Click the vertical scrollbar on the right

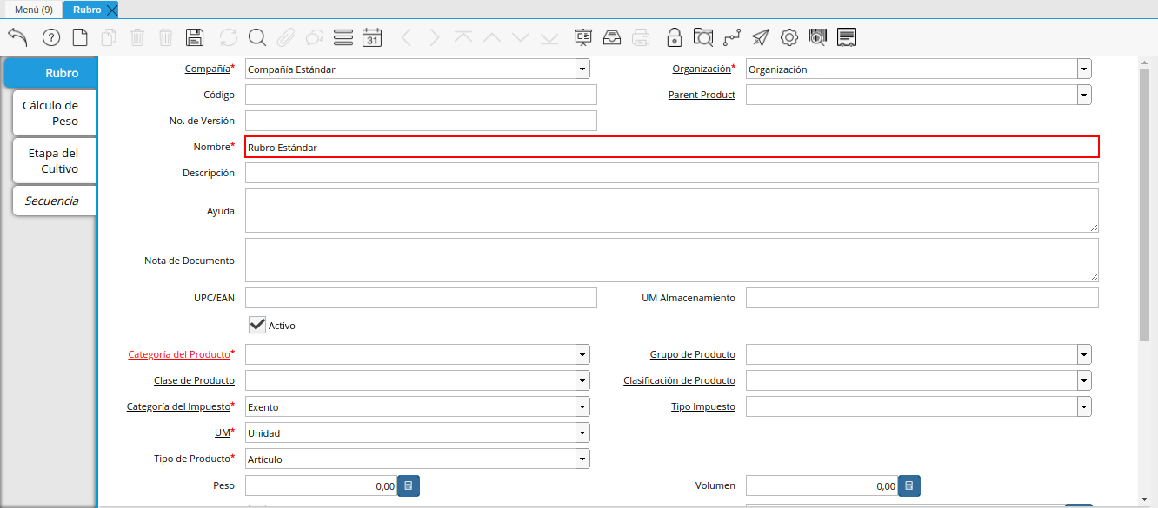(x=1144, y=204)
